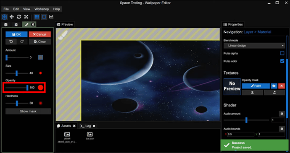Screen dimensions: 290x153
Task: Open the View menu
Action: 26,9
